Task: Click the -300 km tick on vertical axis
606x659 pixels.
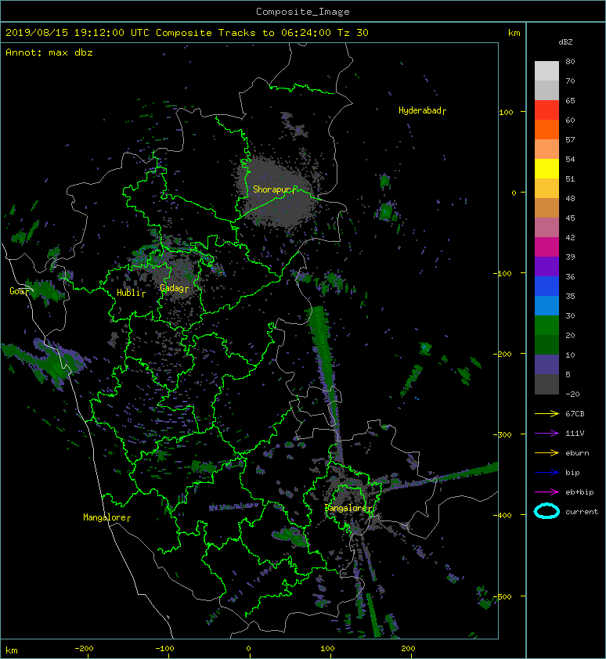Action: (x=503, y=434)
